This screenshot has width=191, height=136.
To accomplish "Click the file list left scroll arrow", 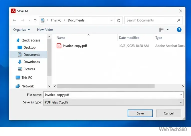I will [55, 86].
